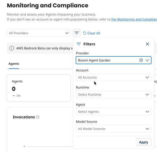This screenshot has height=152, width=157.
Task: Close the Filters panel with the X
Action: click(147, 44)
